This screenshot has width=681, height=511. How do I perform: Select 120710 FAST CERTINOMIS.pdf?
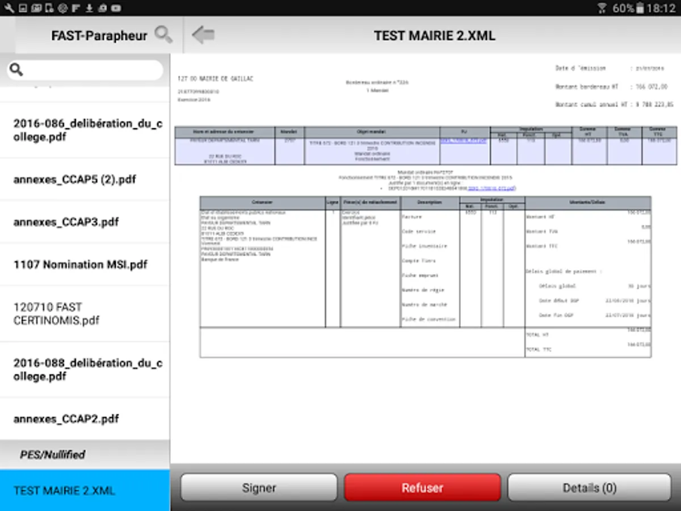point(85,313)
